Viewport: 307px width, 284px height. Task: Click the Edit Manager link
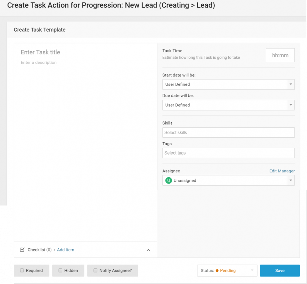click(x=282, y=171)
